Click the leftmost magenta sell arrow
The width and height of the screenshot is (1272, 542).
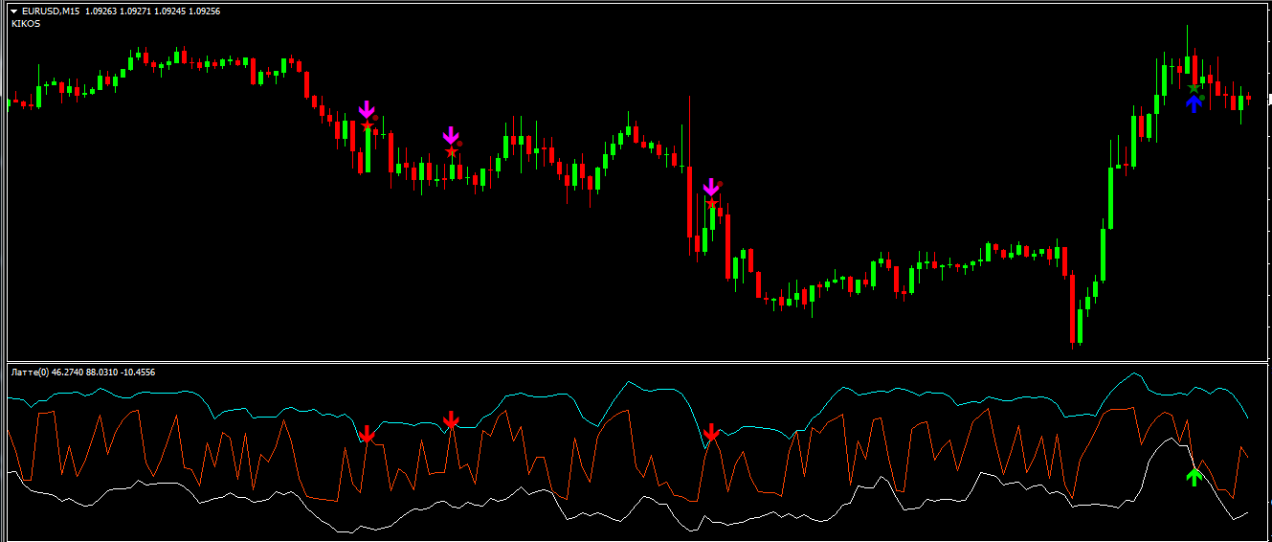click(367, 109)
